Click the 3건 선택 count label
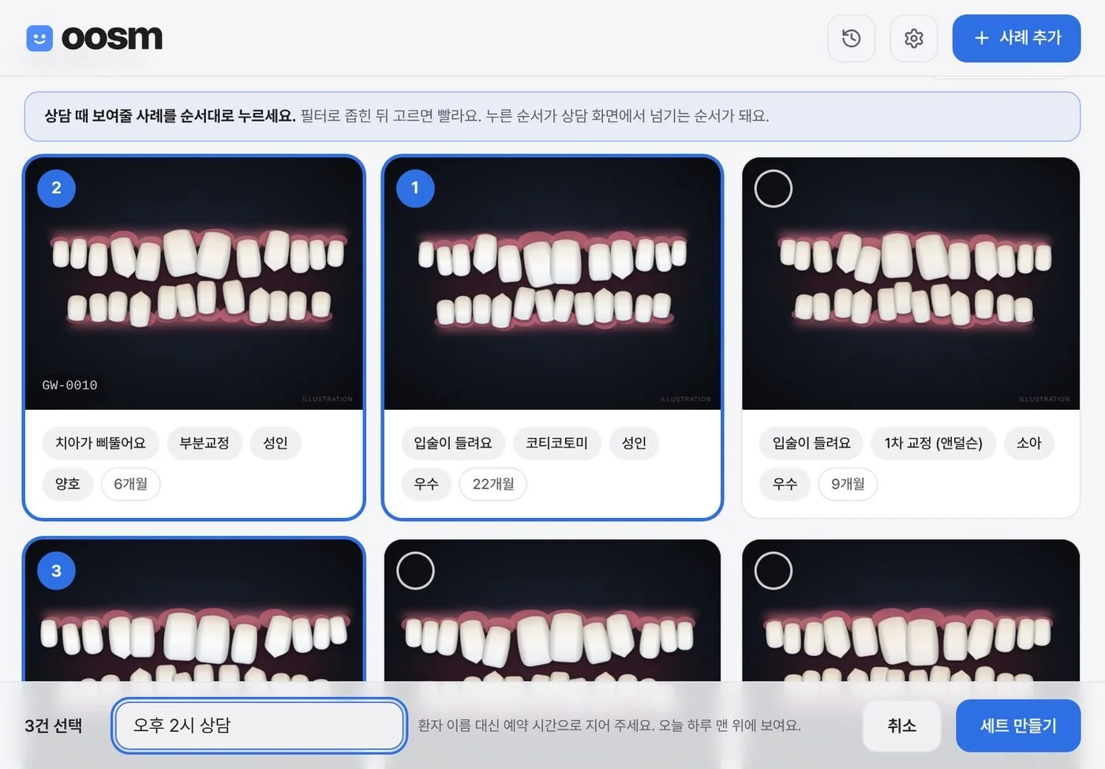This screenshot has height=769, width=1105. coord(54,726)
